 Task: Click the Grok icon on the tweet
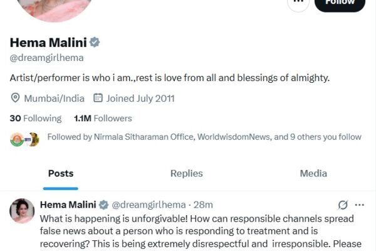343,205
